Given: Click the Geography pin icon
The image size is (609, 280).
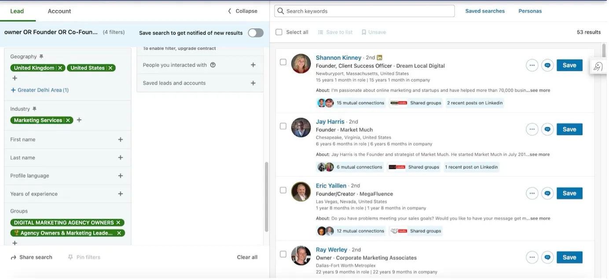Looking at the screenshot, I should point(41,57).
